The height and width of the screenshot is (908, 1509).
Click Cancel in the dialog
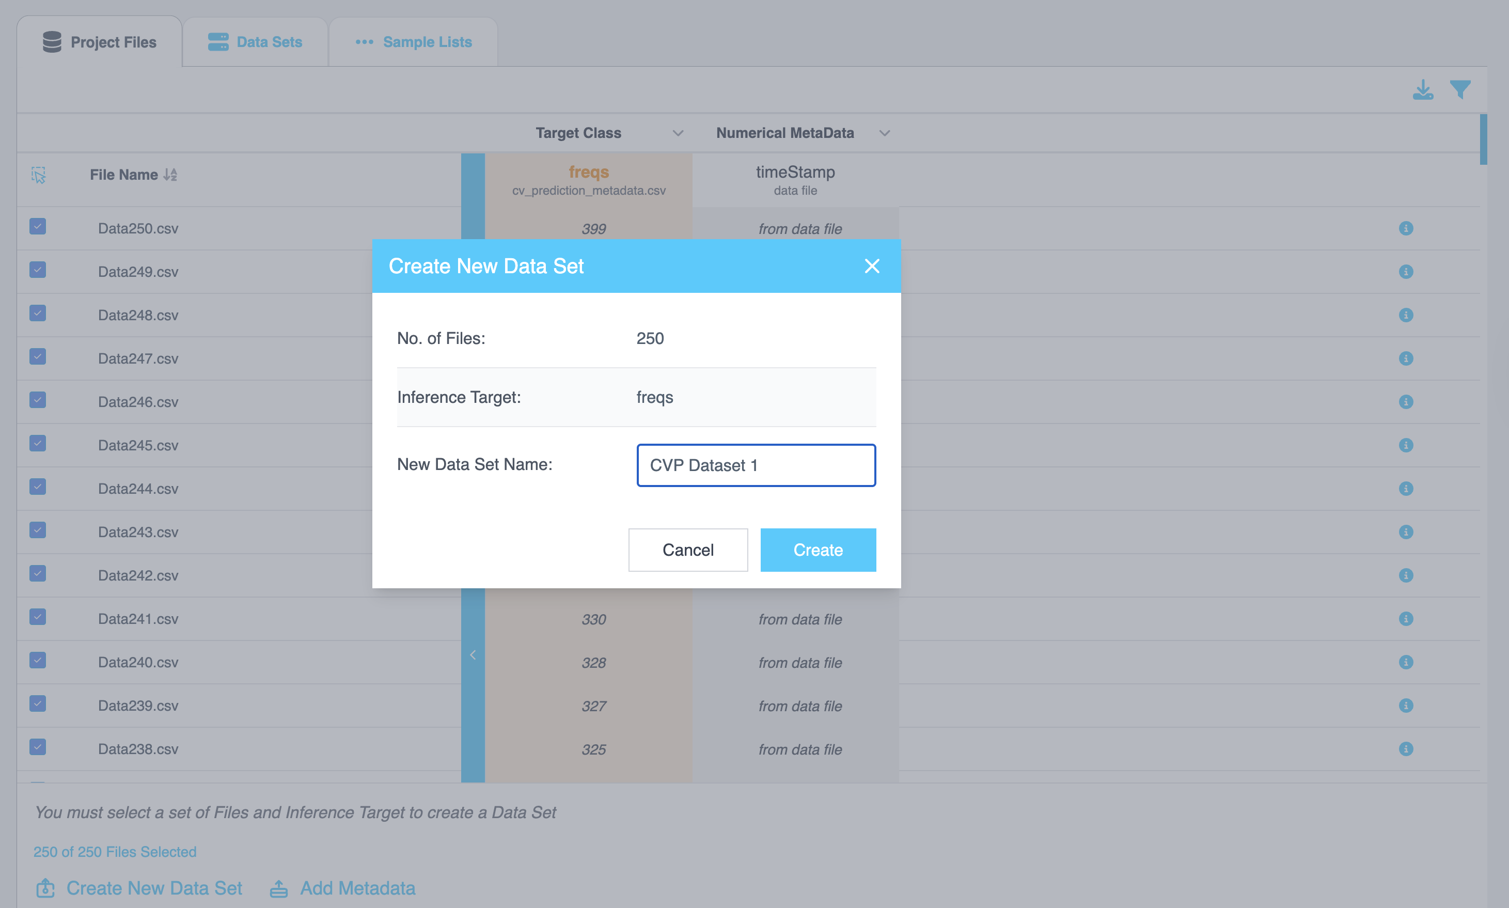click(x=687, y=550)
